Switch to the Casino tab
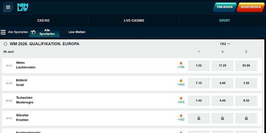Screen dimensions: 266x133 (x=44, y=21)
